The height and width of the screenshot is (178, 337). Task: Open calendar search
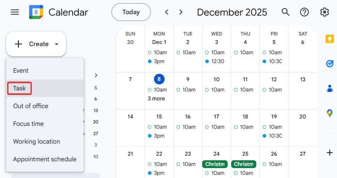coord(285,12)
